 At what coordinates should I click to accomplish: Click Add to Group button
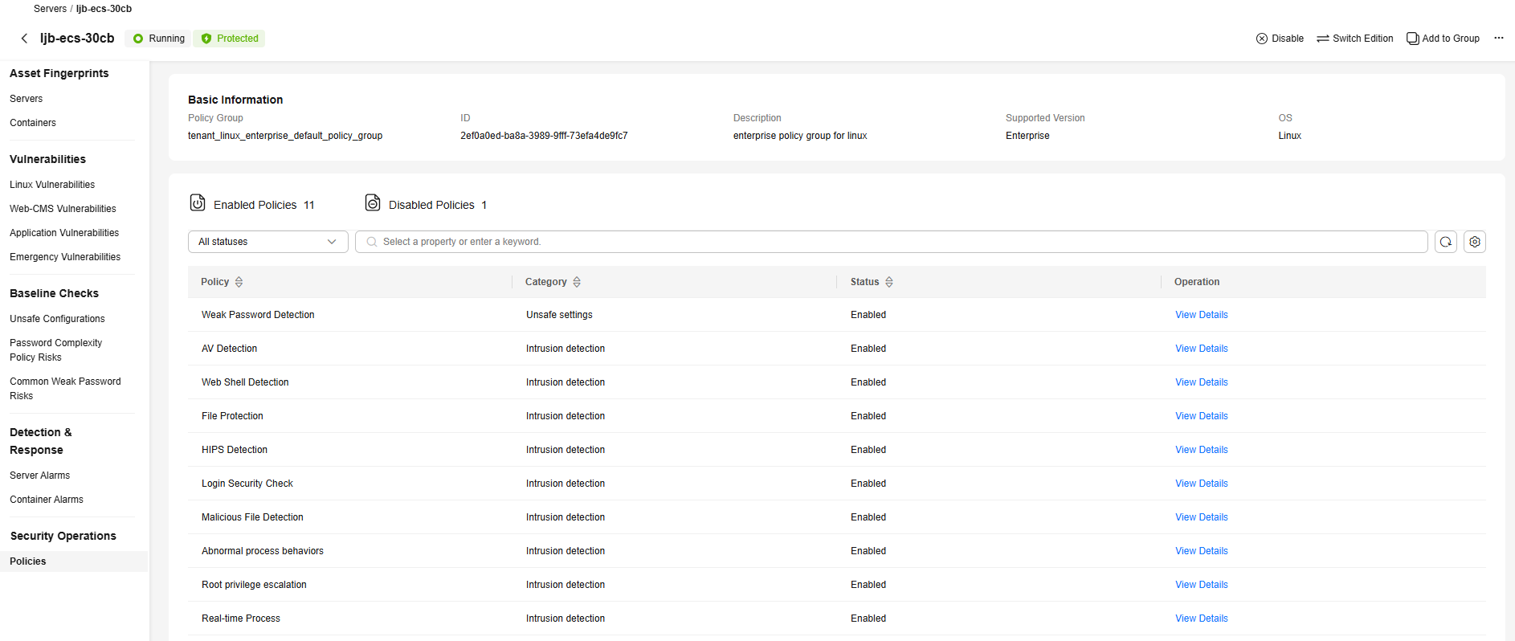(x=1443, y=39)
